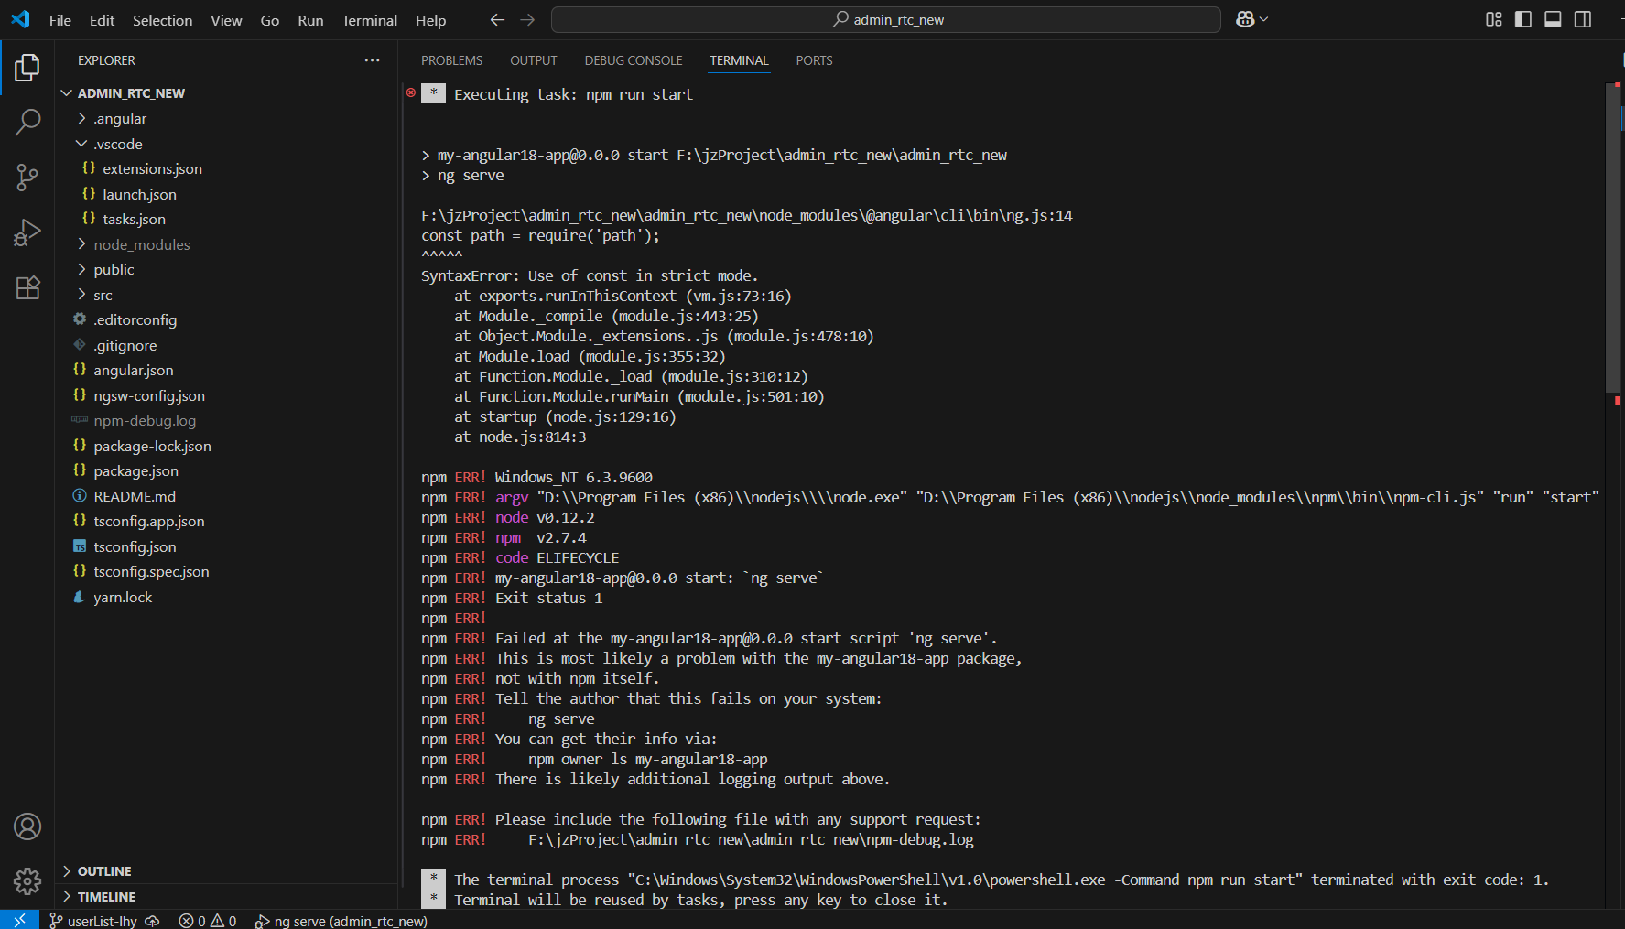Open the Search view icon
The image size is (1625, 929).
[27, 122]
